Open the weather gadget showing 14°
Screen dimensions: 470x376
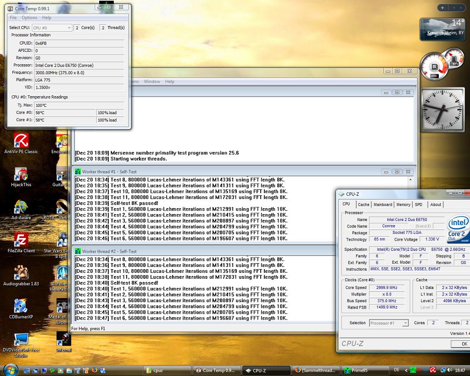point(442,29)
